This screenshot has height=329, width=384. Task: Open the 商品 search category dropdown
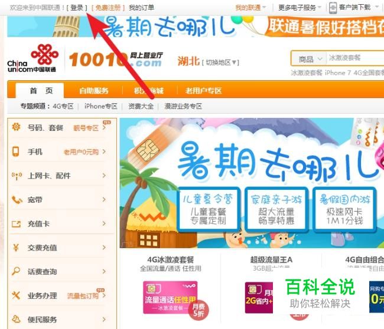point(310,59)
